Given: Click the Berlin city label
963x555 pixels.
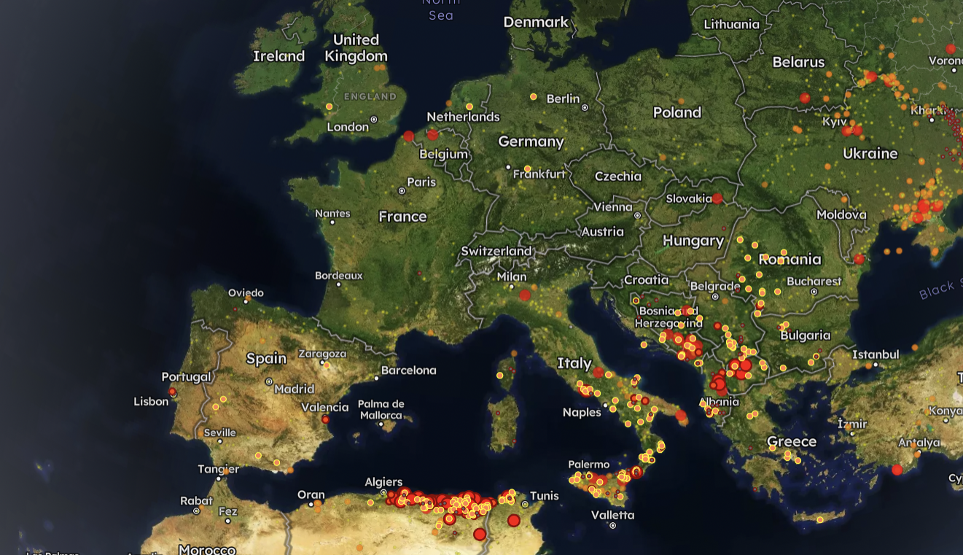Looking at the screenshot, I should point(563,98).
